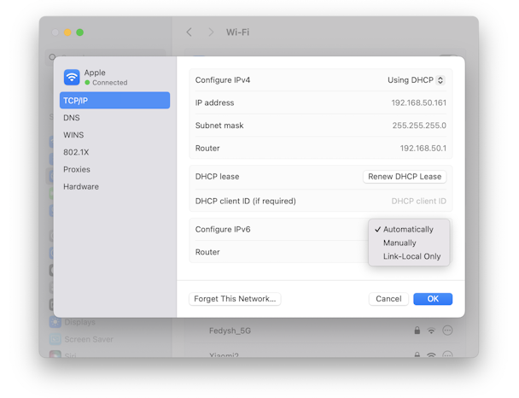The height and width of the screenshot is (398, 519).
Task: Click the back chevron in title bar
Action: tap(190, 32)
